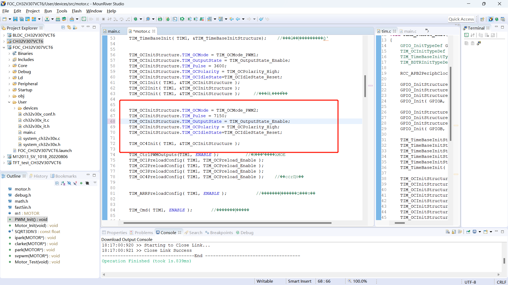
Task: Click the Open Perspective icon
Action: point(482,19)
